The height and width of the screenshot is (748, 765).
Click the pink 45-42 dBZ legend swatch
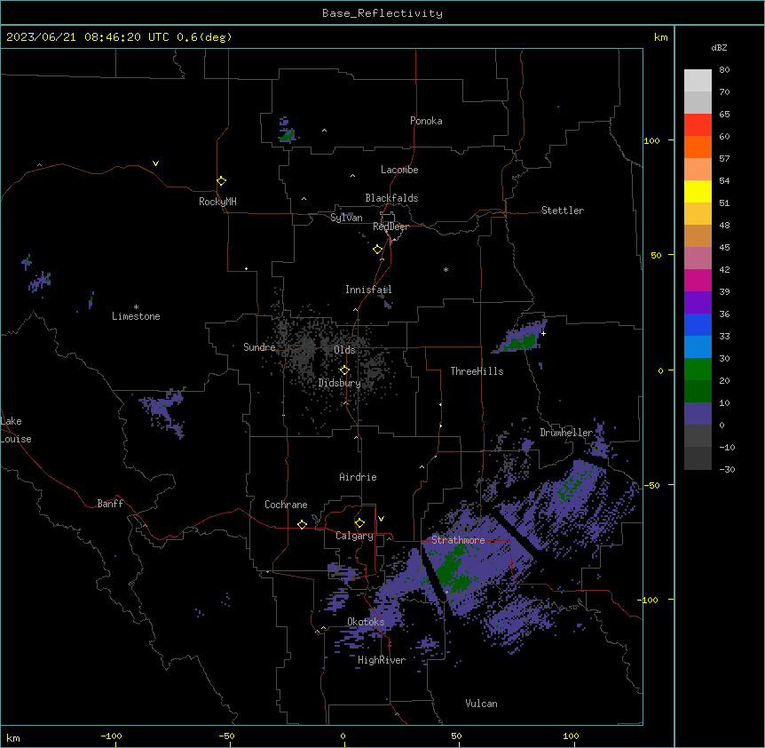pyautogui.click(x=698, y=258)
